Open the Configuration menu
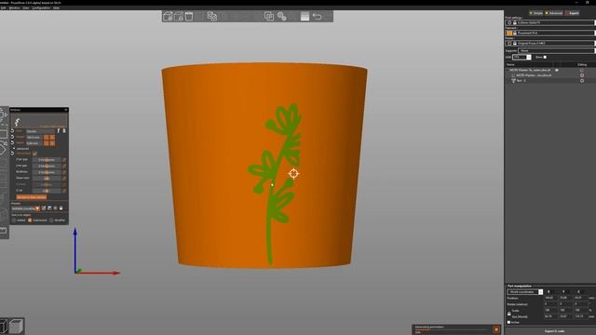This screenshot has height=335, width=596. click(x=41, y=7)
